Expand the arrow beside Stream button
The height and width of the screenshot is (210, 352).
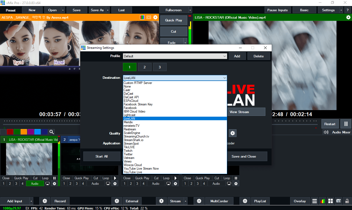(x=185, y=201)
